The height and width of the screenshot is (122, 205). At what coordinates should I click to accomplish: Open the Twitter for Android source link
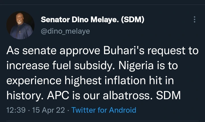tap(104, 110)
